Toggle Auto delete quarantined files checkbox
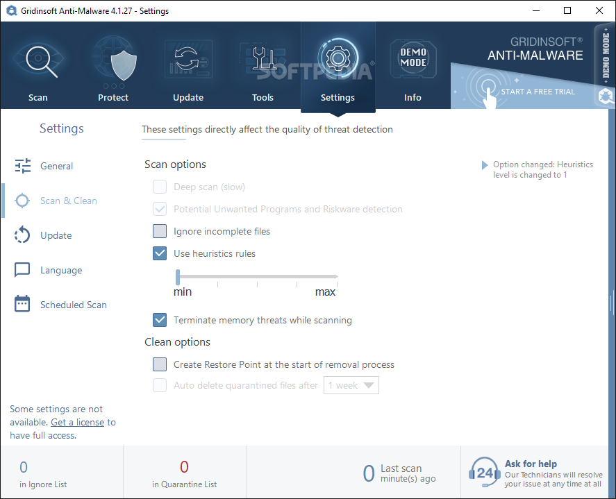The height and width of the screenshot is (499, 616). 160,385
